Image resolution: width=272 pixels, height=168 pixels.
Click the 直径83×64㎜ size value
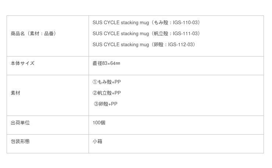(106, 63)
